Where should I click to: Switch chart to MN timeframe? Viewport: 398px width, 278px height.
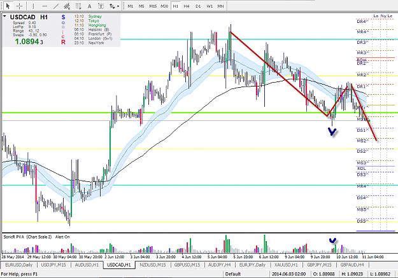220,6
